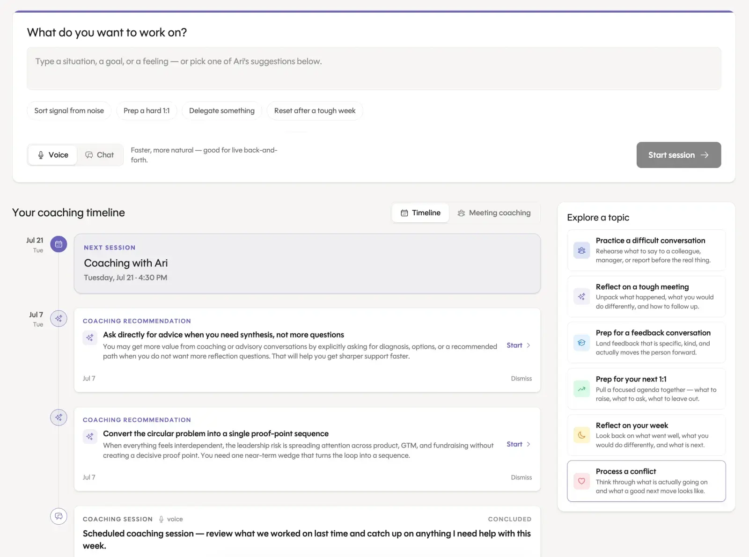
Task: Open the Timeline tab
Action: coord(420,213)
